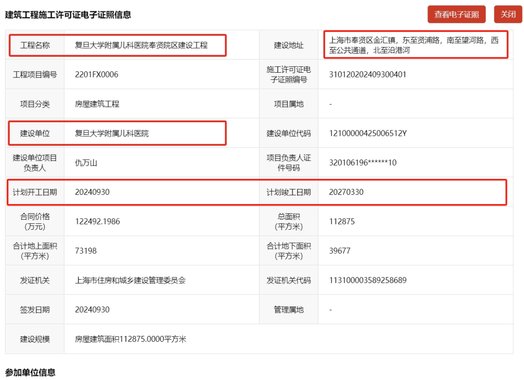Click the 工程项目编号 label cell
This screenshot has height=380, width=524.
click(35, 75)
